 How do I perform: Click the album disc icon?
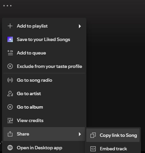tap(10, 107)
